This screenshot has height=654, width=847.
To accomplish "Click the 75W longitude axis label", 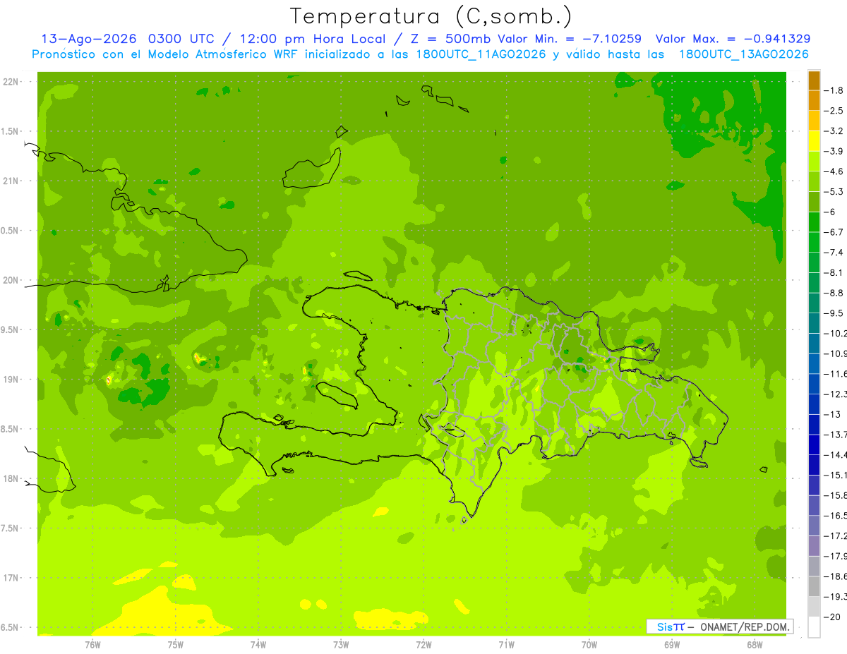I will [x=176, y=645].
